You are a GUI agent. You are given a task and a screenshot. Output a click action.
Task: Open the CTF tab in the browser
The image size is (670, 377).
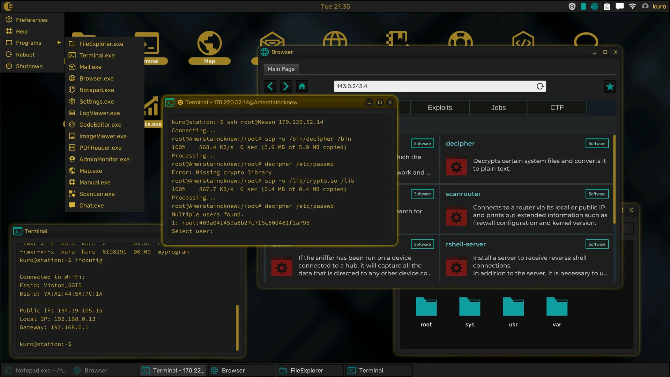(557, 108)
